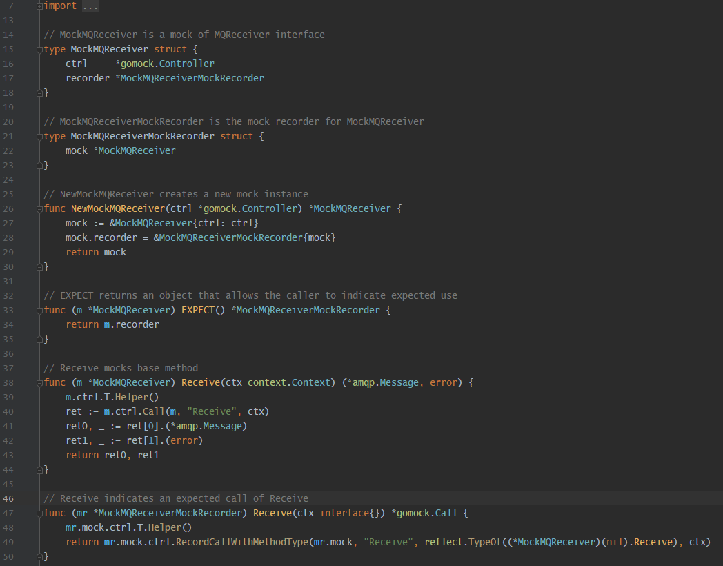
Task: Collapse the EXPECT method body
Action: pyautogui.click(x=39, y=310)
